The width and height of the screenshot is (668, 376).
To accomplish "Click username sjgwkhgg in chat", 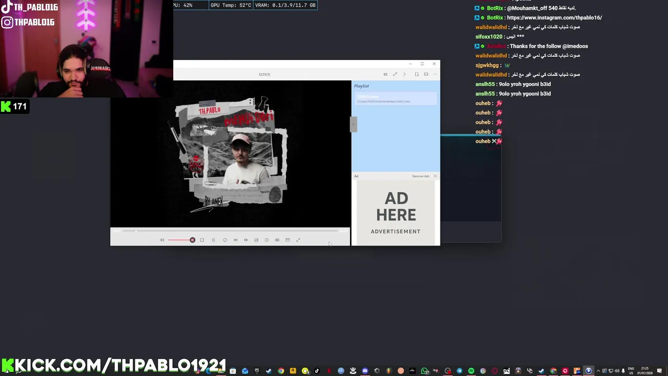I will pyautogui.click(x=487, y=65).
